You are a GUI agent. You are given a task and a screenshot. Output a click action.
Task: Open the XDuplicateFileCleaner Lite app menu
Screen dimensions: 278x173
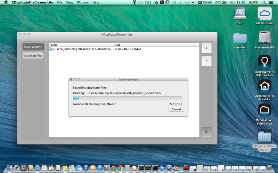tap(32, 2)
